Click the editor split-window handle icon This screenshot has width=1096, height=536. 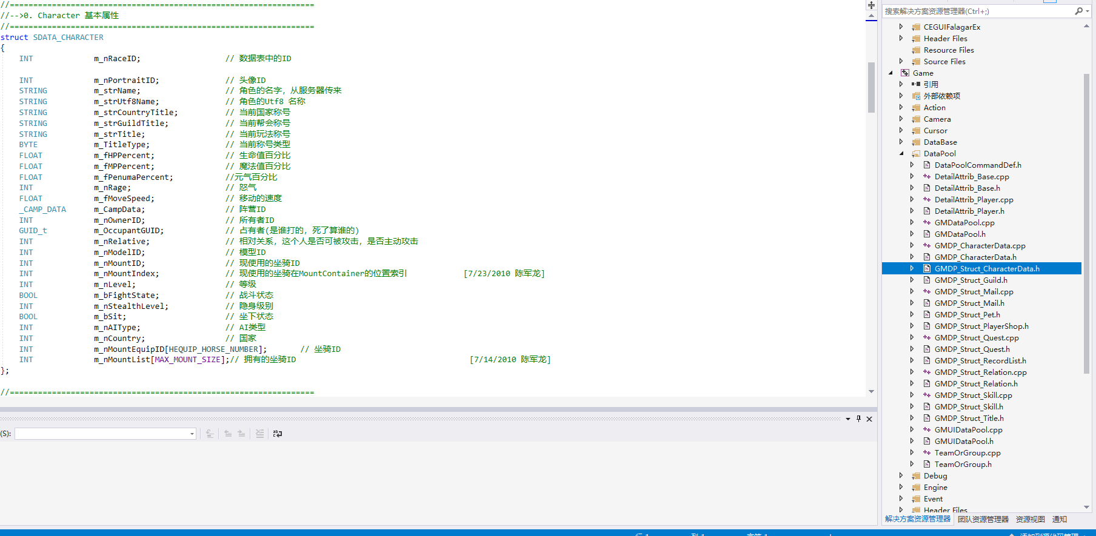[871, 5]
